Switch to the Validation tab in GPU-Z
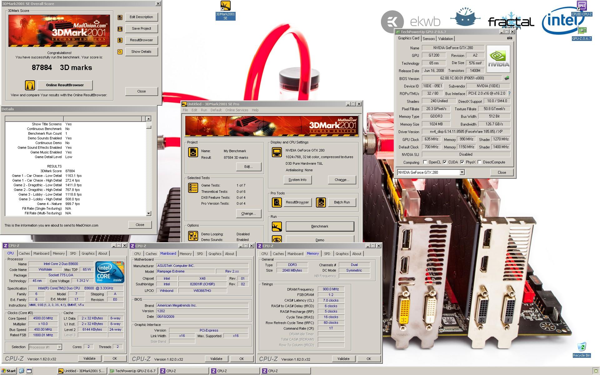This screenshot has width=600, height=375. (445, 39)
